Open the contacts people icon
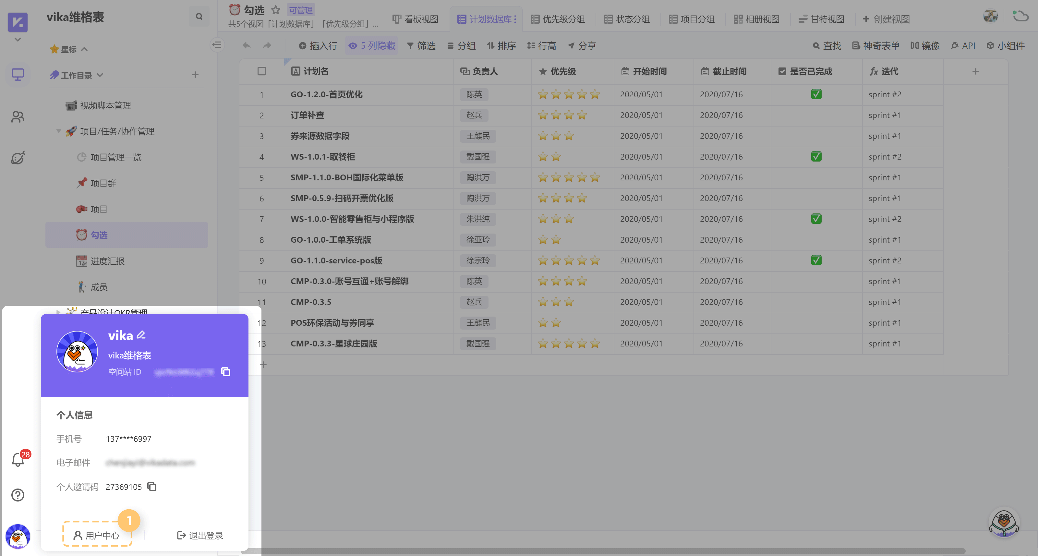Viewport: 1038px width, 556px height. pyautogui.click(x=18, y=117)
